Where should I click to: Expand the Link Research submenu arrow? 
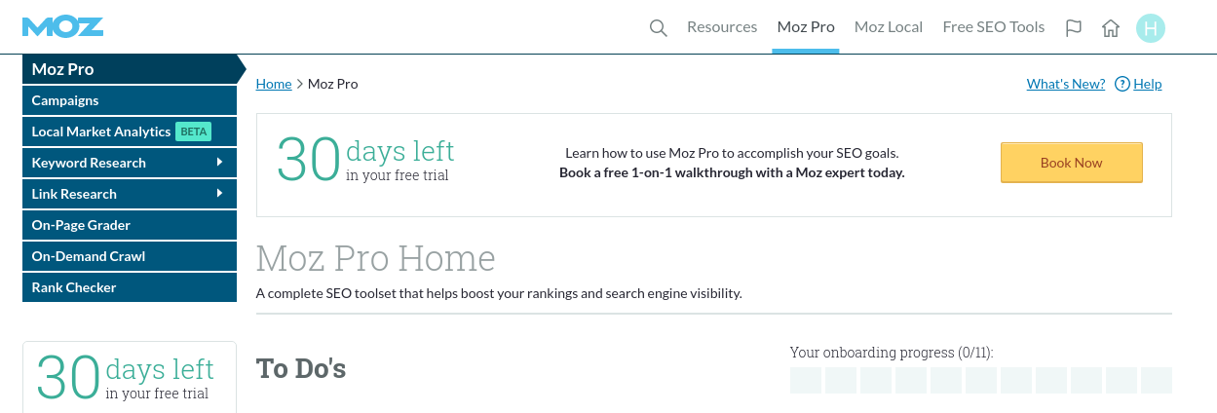coord(220,194)
